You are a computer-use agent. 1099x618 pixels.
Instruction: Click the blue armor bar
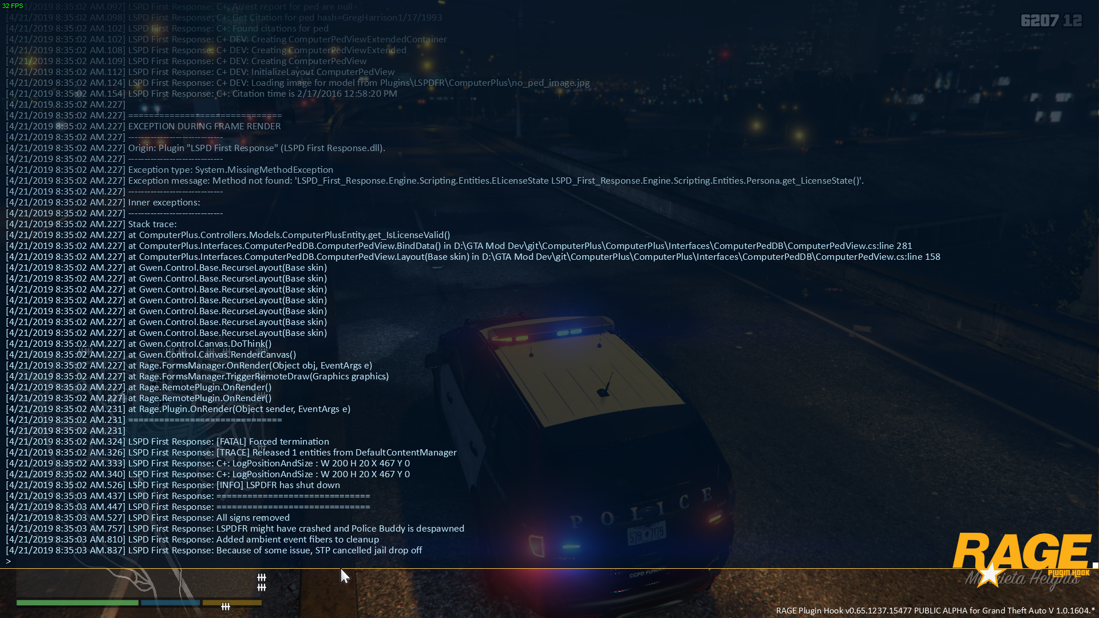pos(170,603)
